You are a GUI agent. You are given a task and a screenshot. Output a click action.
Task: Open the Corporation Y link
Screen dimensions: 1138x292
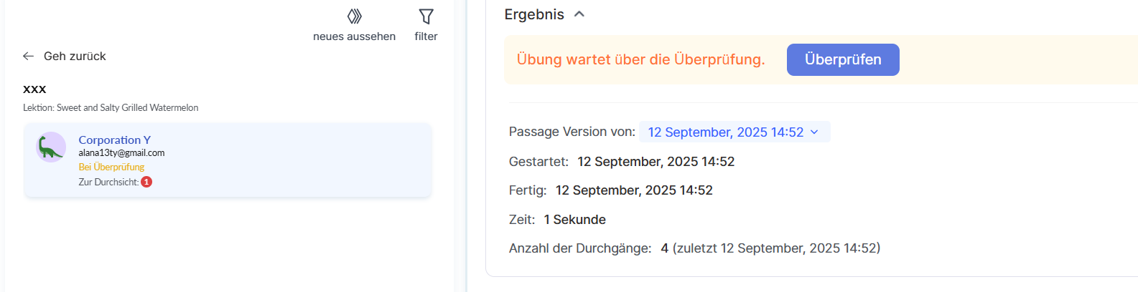tap(114, 140)
